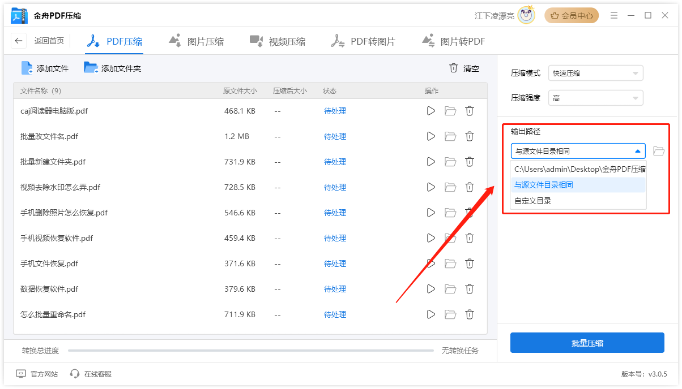
Task: Click play icon for 数据恢复软件.pdf
Action: pos(431,289)
